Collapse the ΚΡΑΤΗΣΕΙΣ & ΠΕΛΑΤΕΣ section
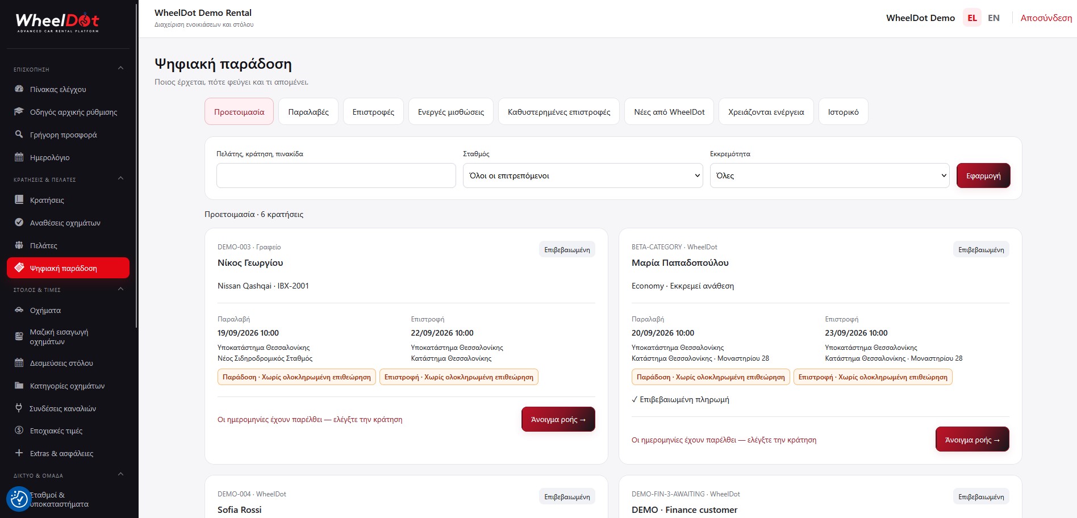Image resolution: width=1077 pixels, height=518 pixels. (x=120, y=178)
